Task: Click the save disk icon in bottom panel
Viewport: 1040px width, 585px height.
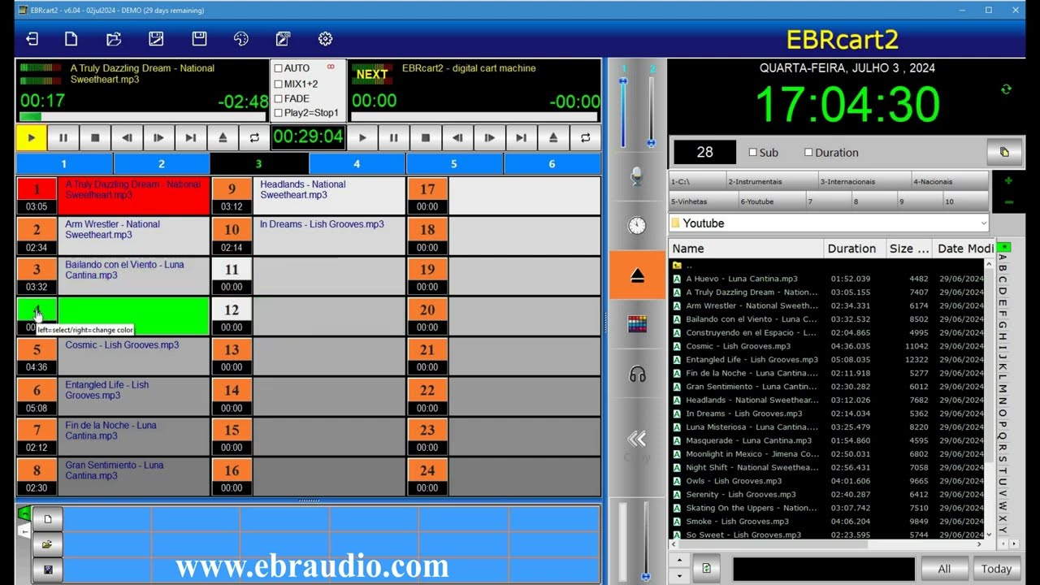Action: [48, 570]
